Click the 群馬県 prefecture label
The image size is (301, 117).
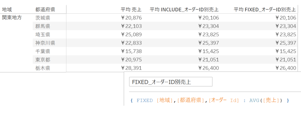pyautogui.click(x=42, y=26)
